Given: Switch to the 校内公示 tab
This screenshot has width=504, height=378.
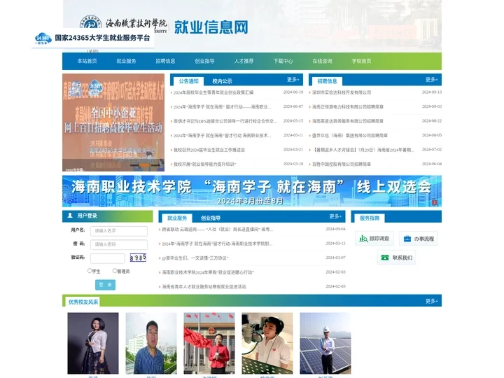Looking at the screenshot, I should [222, 81].
